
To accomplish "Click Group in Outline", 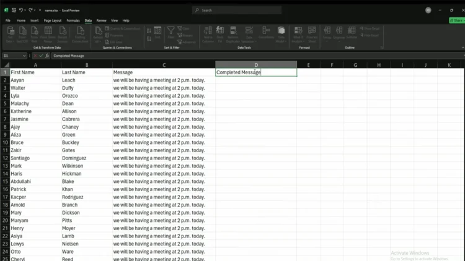I will pos(327,35).
